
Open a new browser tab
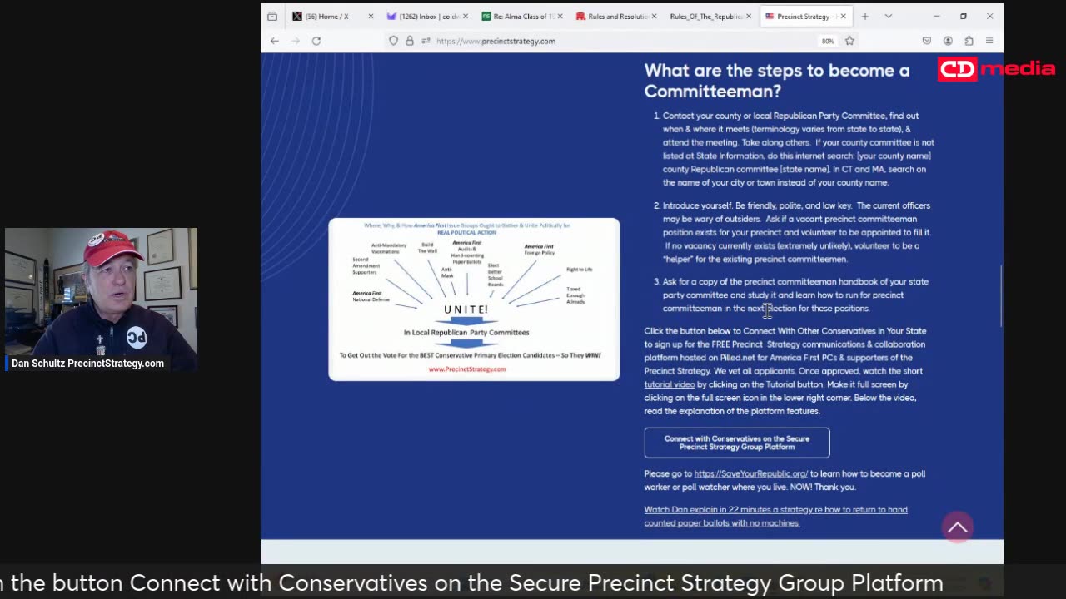point(865,16)
